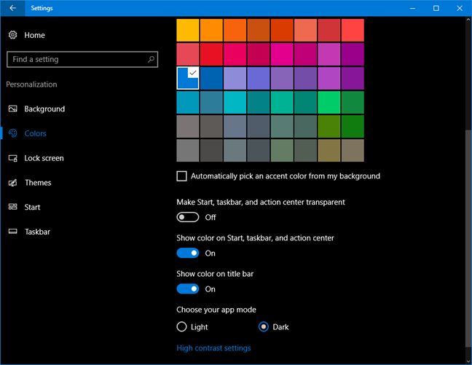
Task: Maximize the Settings window
Action: tap(436, 8)
